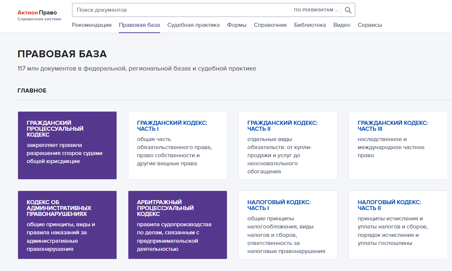Open Гражданский кодекс: часть I link
Viewport: 452px width, 271px height.
click(x=172, y=126)
